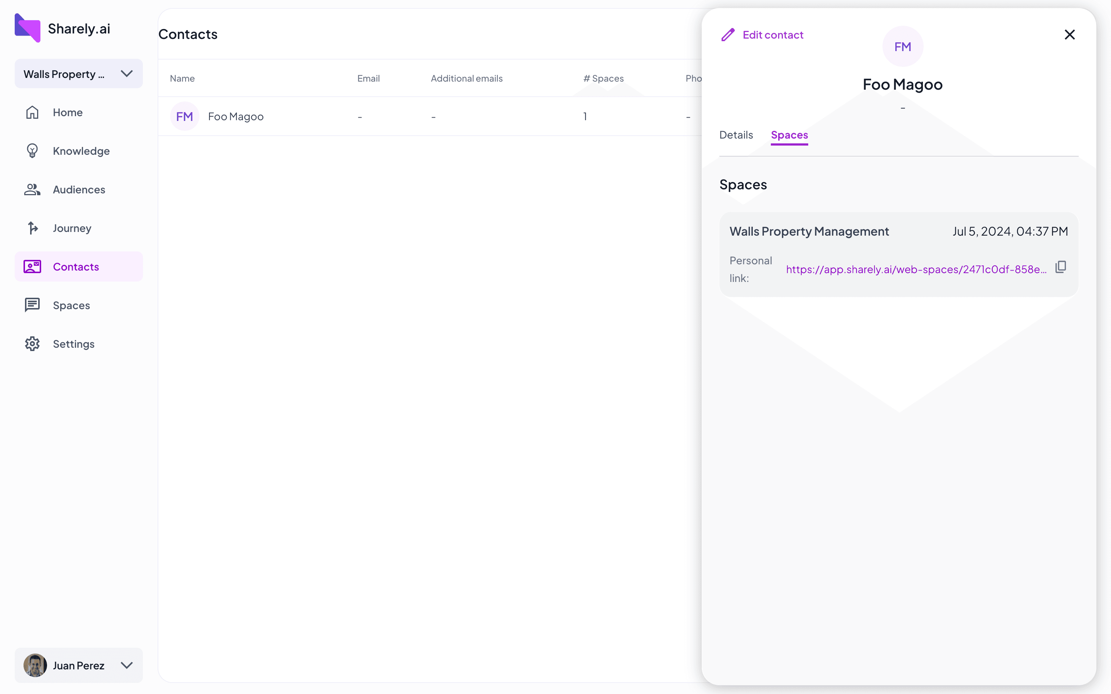Image resolution: width=1111 pixels, height=694 pixels.
Task: Click the Name column header
Action: pos(182,79)
